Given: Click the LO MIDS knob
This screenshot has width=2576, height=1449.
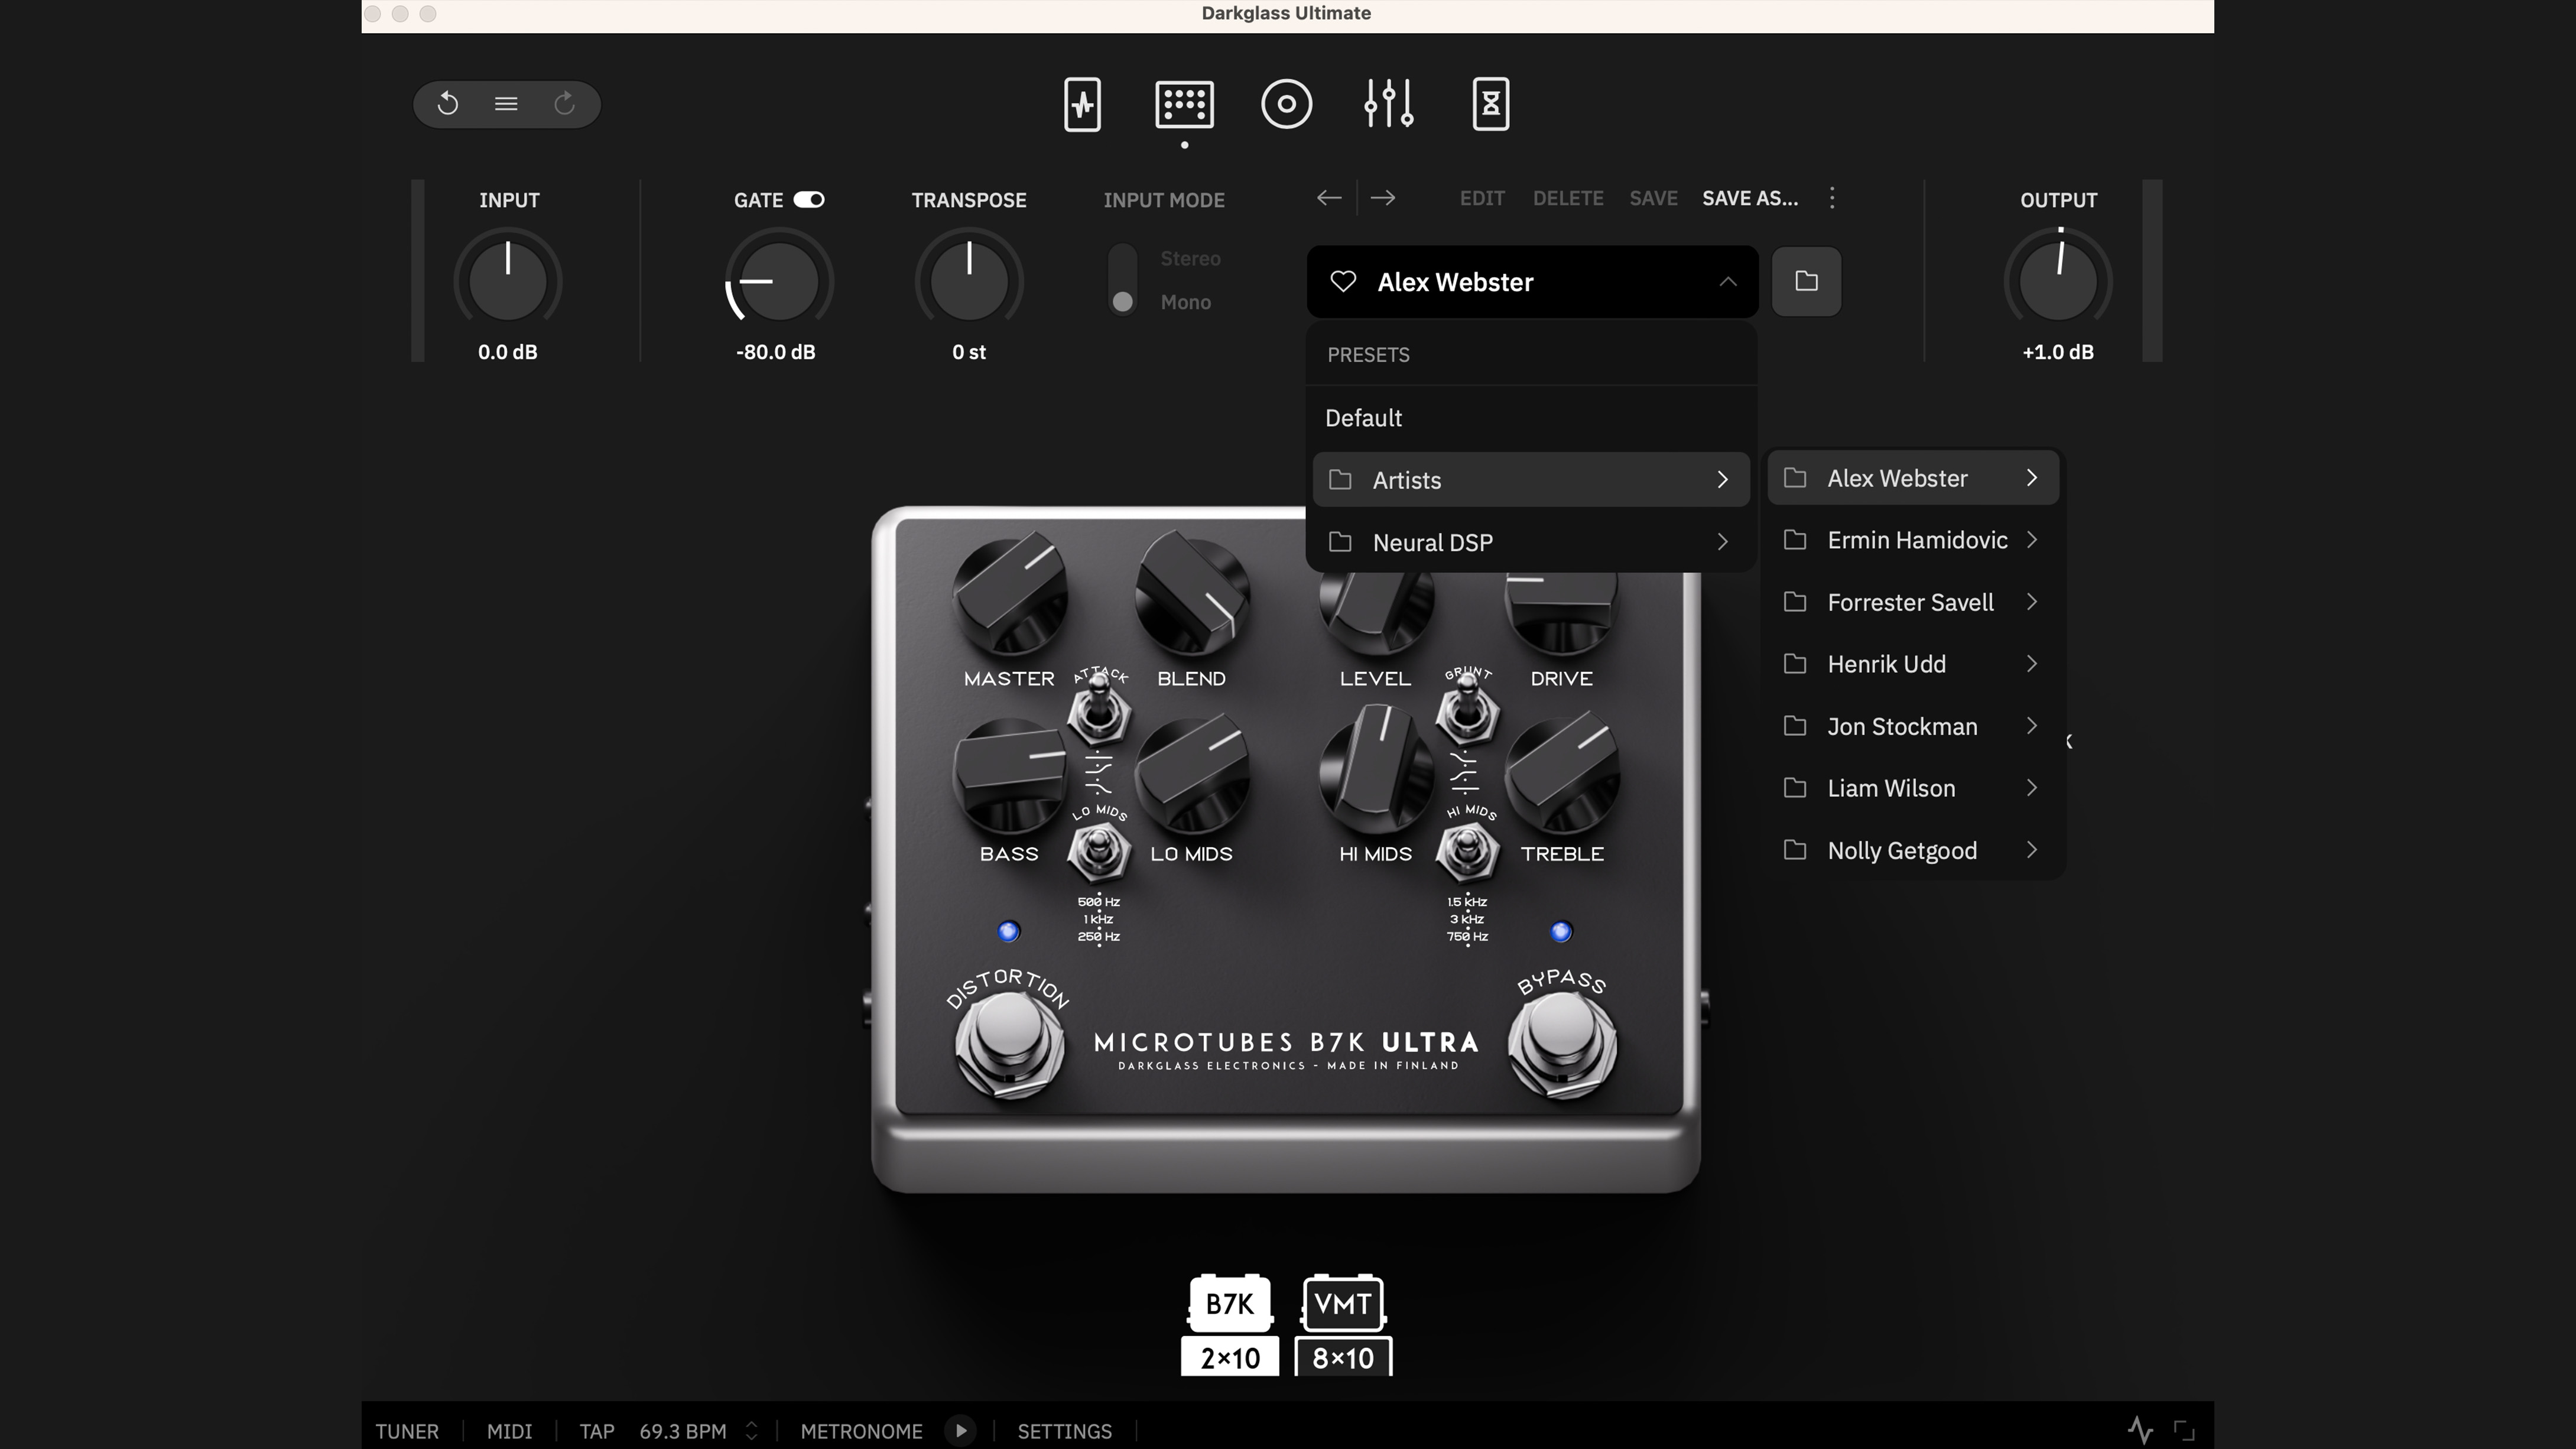Looking at the screenshot, I should click(1192, 775).
